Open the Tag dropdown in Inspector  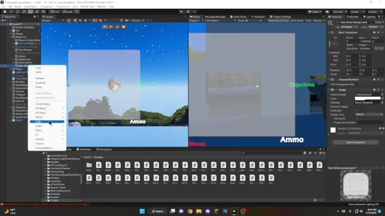tap(349, 27)
